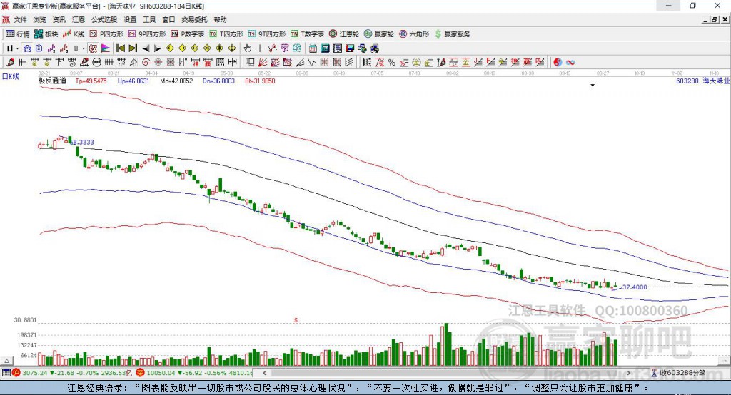The image size is (731, 395).
Task: Click the horizontal scrollbar left arrow
Action: 265,373
